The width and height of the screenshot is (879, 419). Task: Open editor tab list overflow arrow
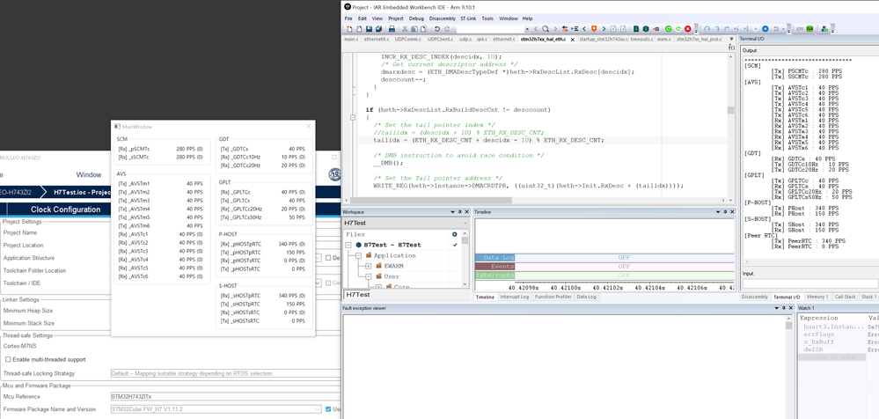pos(731,40)
